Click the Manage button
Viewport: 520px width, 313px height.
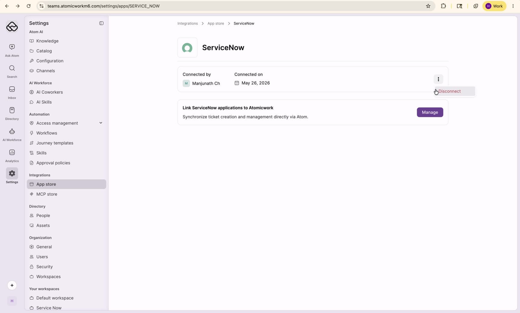click(430, 112)
